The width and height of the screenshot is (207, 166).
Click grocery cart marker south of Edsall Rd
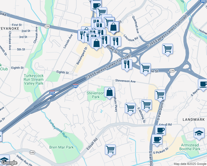[110, 150]
